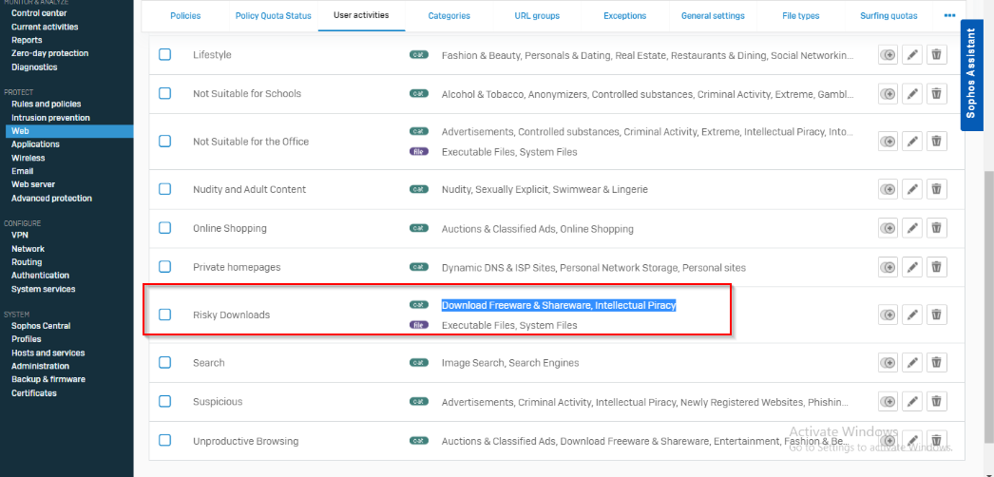Viewport: 994px width, 477px height.
Task: Switch to the Policies tab
Action: (185, 16)
